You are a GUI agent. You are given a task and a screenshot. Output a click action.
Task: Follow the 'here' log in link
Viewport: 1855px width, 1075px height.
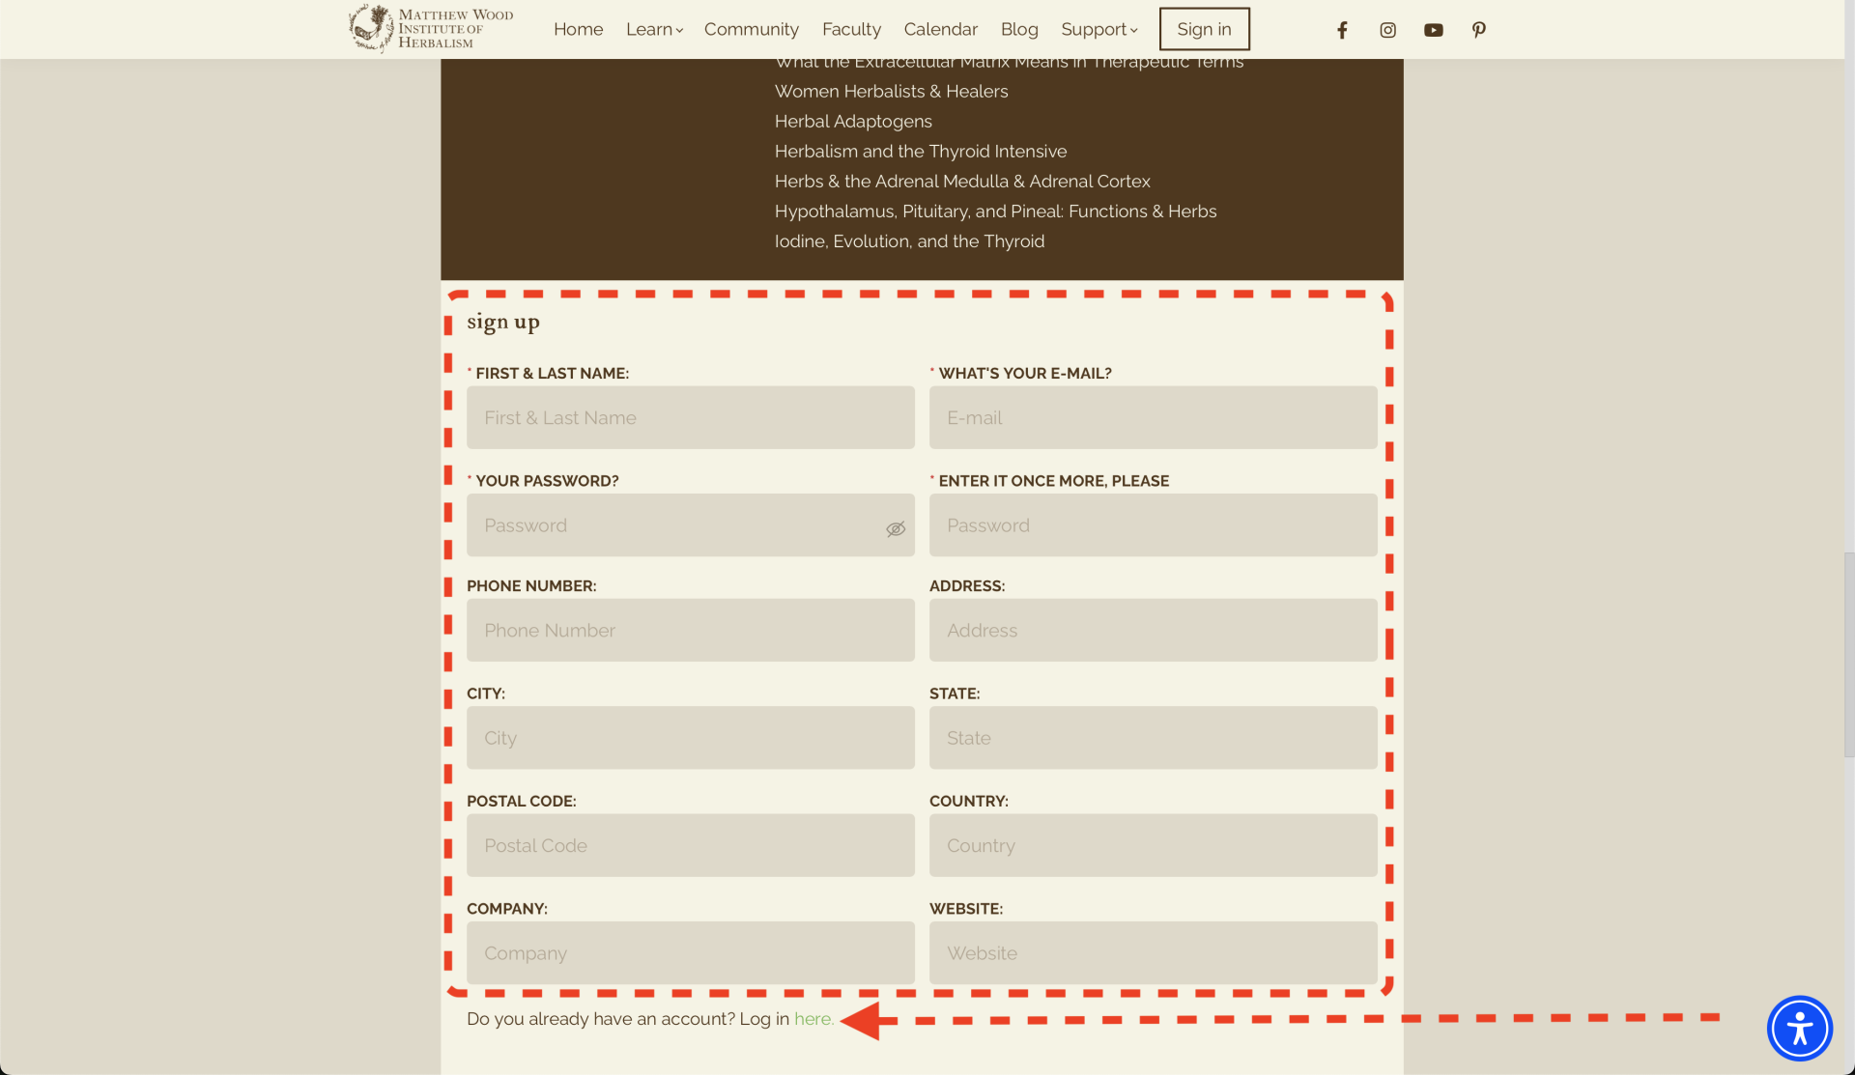click(813, 1019)
